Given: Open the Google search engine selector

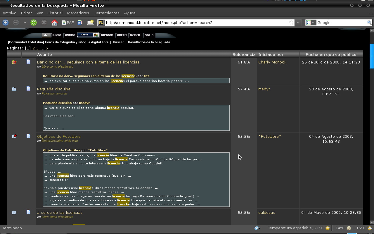Looking at the screenshot, I should click(x=311, y=23).
